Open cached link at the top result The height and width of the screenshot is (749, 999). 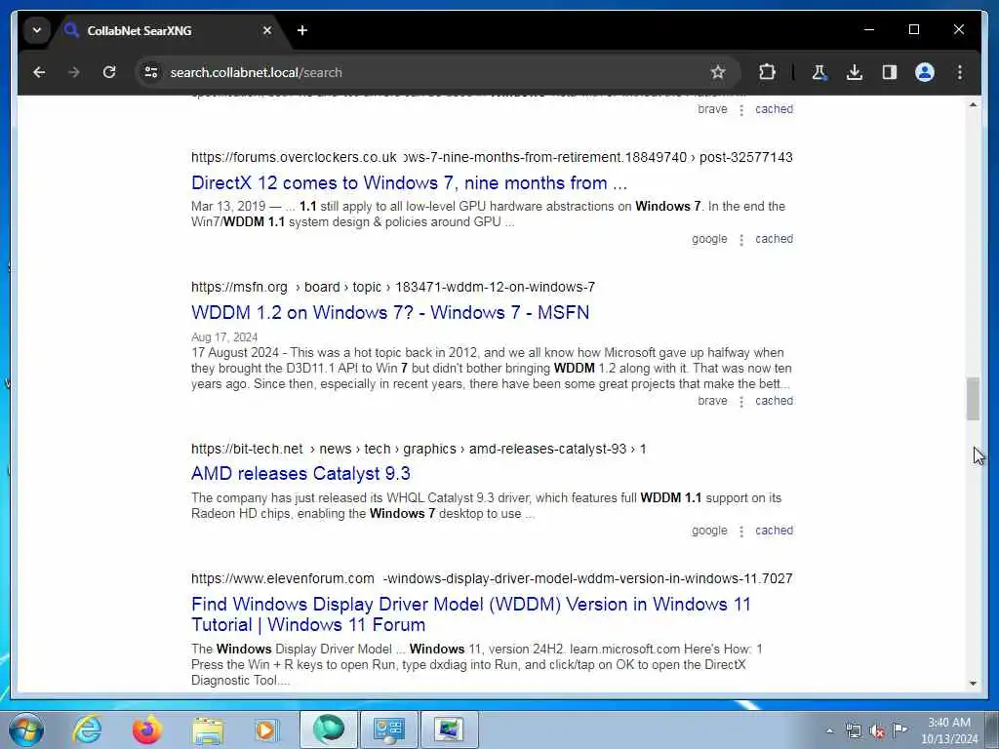[x=774, y=109]
